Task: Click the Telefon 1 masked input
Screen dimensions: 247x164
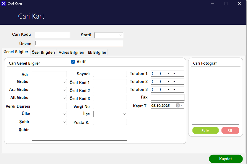Action: pyautogui.click(x=167, y=74)
